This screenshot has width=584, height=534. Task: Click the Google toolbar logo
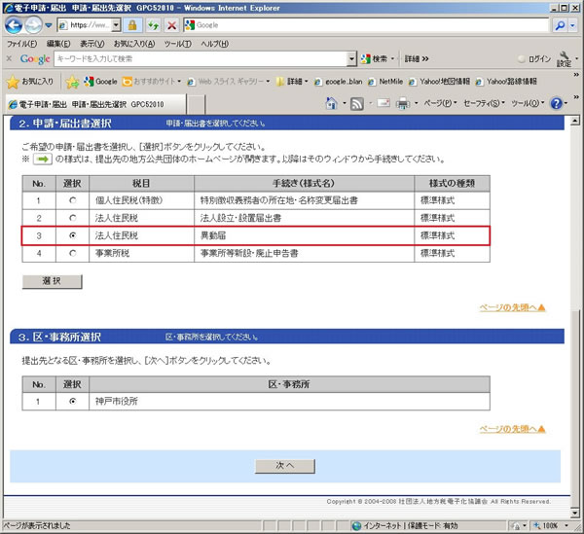[35, 58]
